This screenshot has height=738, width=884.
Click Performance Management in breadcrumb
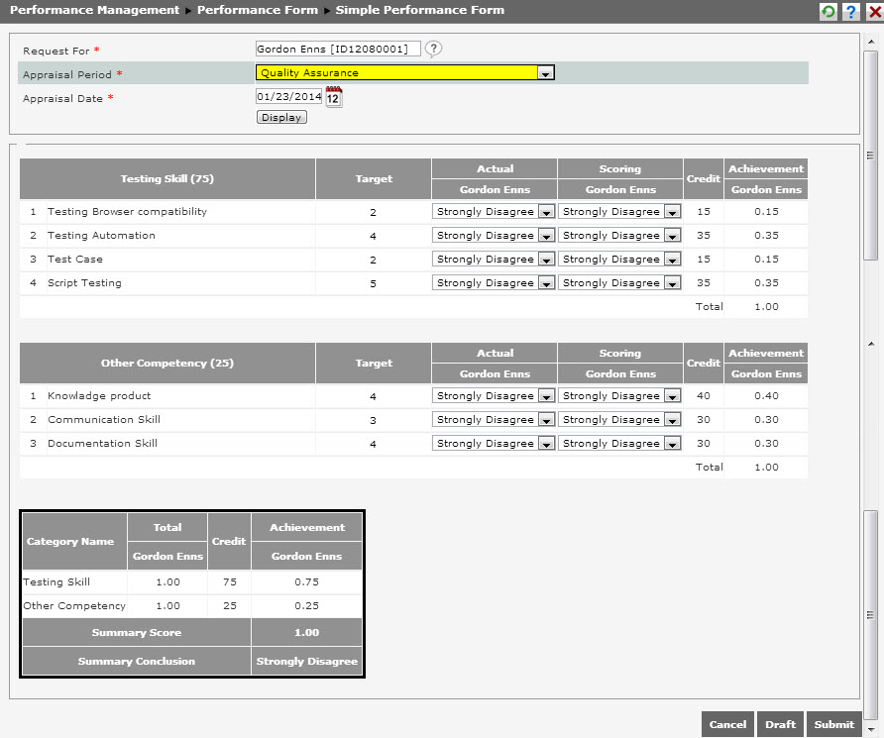click(x=95, y=10)
